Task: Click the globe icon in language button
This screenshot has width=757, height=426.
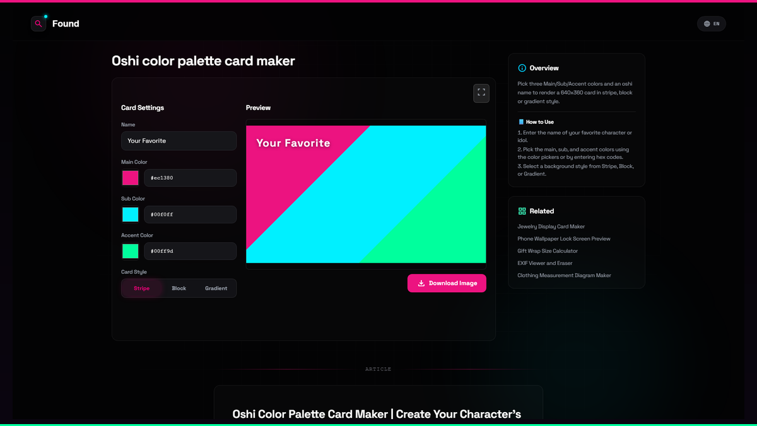Action: click(x=707, y=24)
